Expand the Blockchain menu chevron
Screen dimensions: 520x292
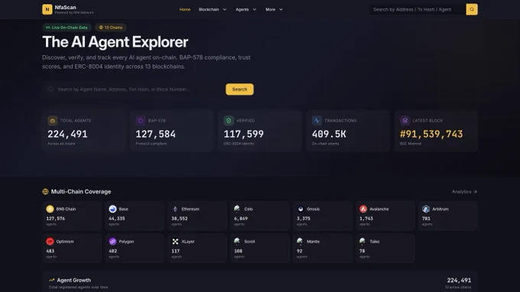[x=225, y=10]
